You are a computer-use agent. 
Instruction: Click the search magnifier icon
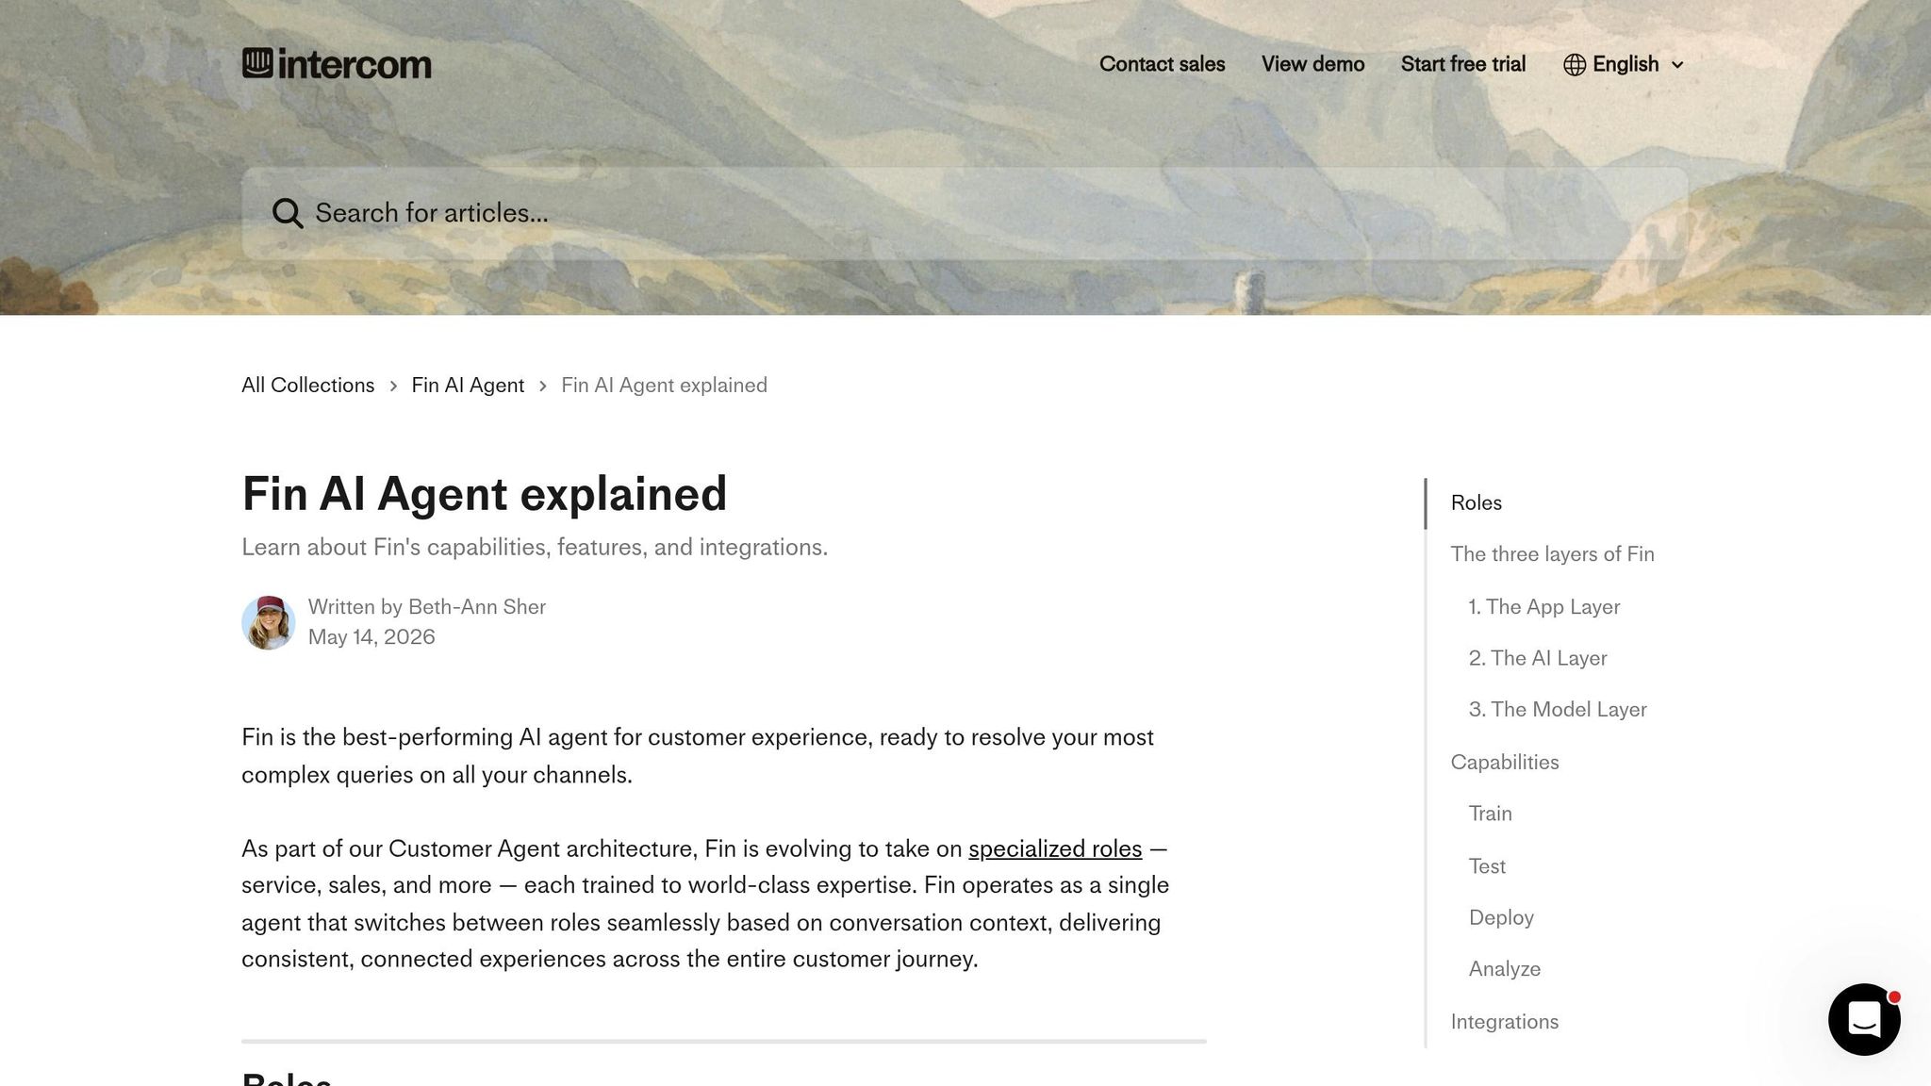click(x=288, y=213)
